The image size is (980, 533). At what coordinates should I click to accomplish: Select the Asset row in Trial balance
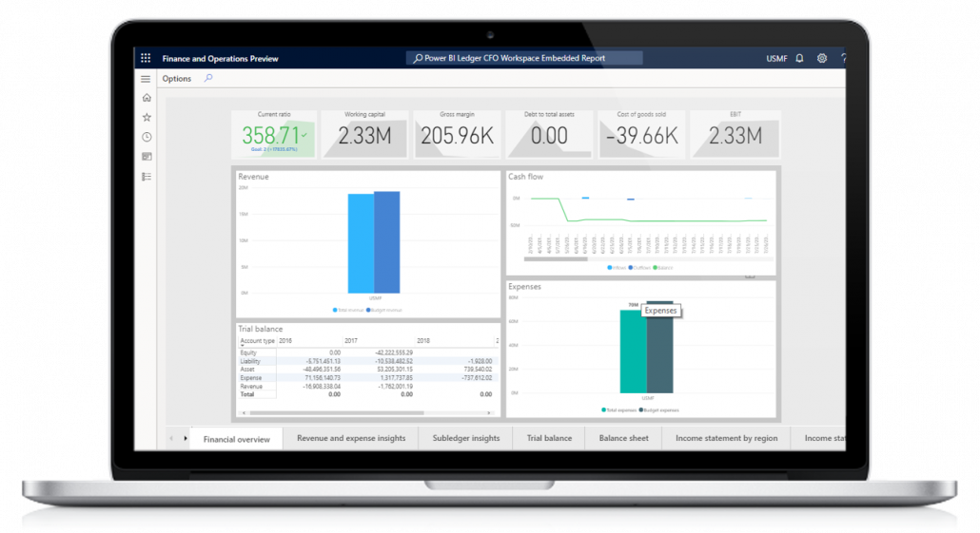(x=369, y=370)
